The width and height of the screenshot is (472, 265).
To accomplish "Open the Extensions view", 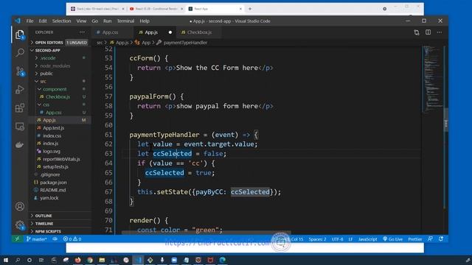I will coord(20,108).
